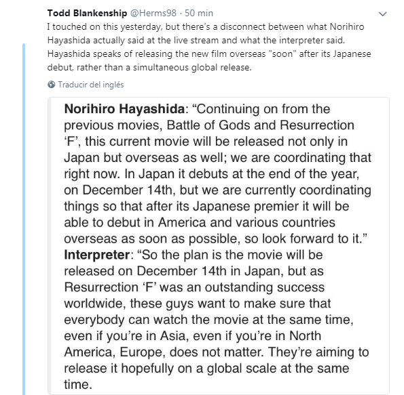The height and width of the screenshot is (395, 404).
Task: Click the bold 'Norihiro Hayashida' name in the image
Action: point(124,109)
